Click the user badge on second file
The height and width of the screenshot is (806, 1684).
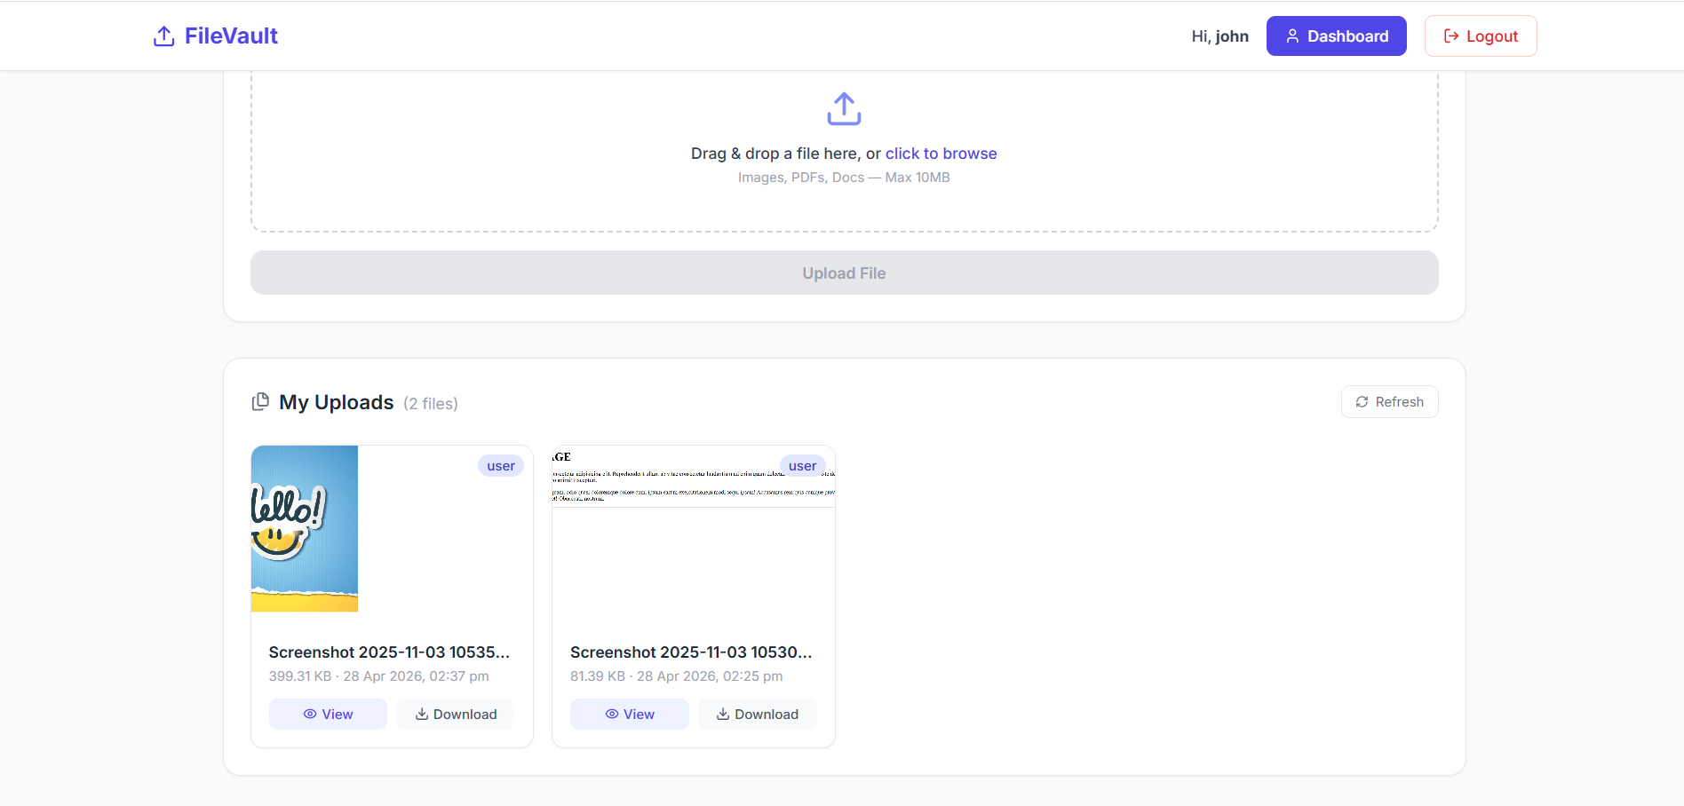[802, 466]
